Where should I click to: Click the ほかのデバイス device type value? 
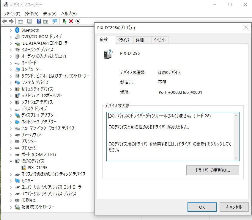click(170, 73)
